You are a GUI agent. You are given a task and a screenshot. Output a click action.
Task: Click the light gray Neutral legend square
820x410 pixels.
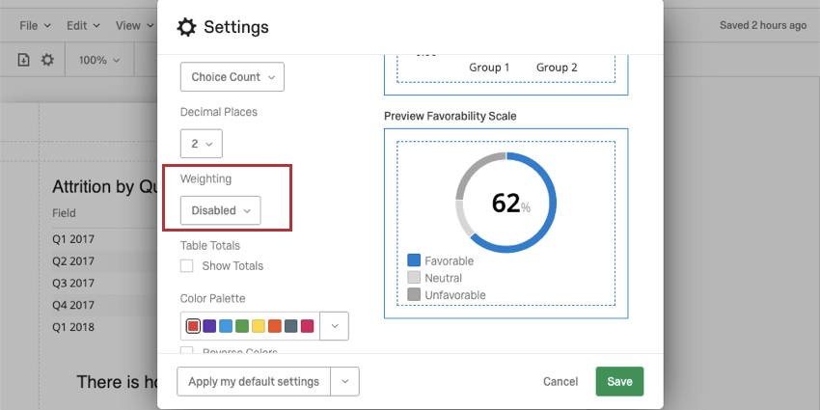pos(414,278)
